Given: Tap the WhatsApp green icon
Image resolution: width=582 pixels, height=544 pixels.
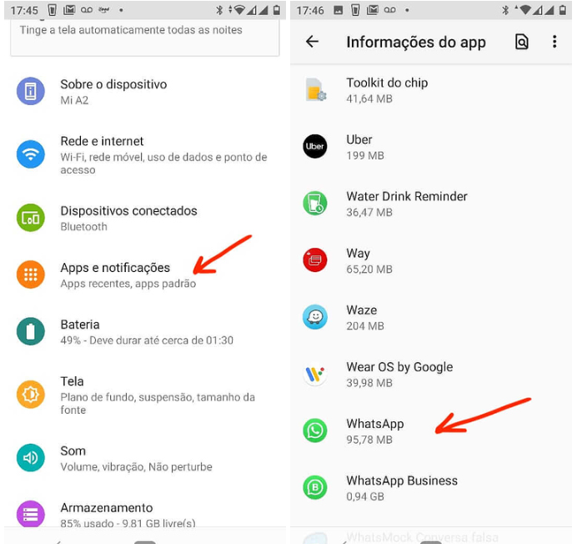Looking at the screenshot, I should click(314, 431).
